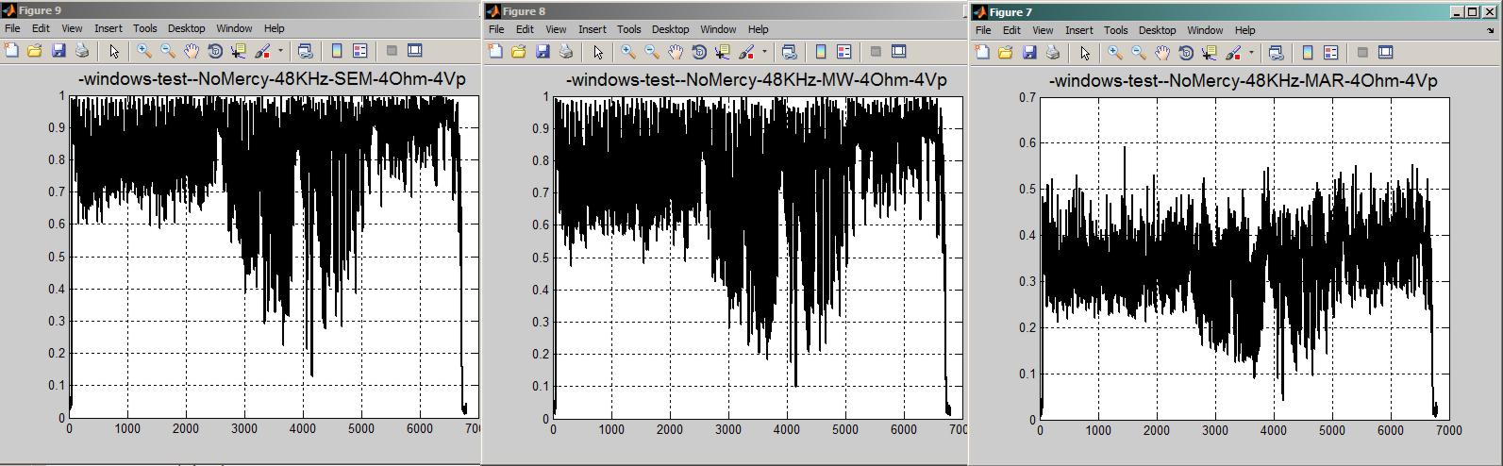
Task: Expand Brush dropdown arrow in Figure 7
Action: (1251, 53)
